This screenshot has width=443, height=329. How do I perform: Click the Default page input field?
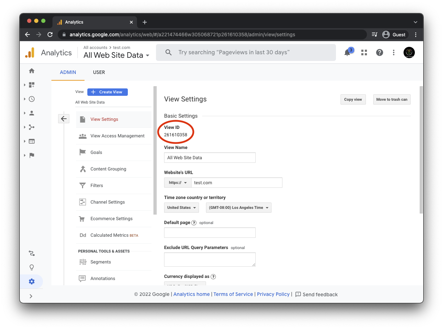(x=210, y=232)
